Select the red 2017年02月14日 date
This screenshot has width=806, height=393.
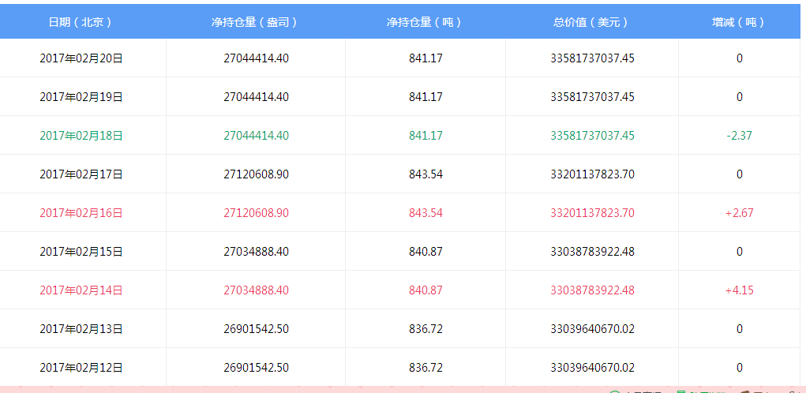81,290
